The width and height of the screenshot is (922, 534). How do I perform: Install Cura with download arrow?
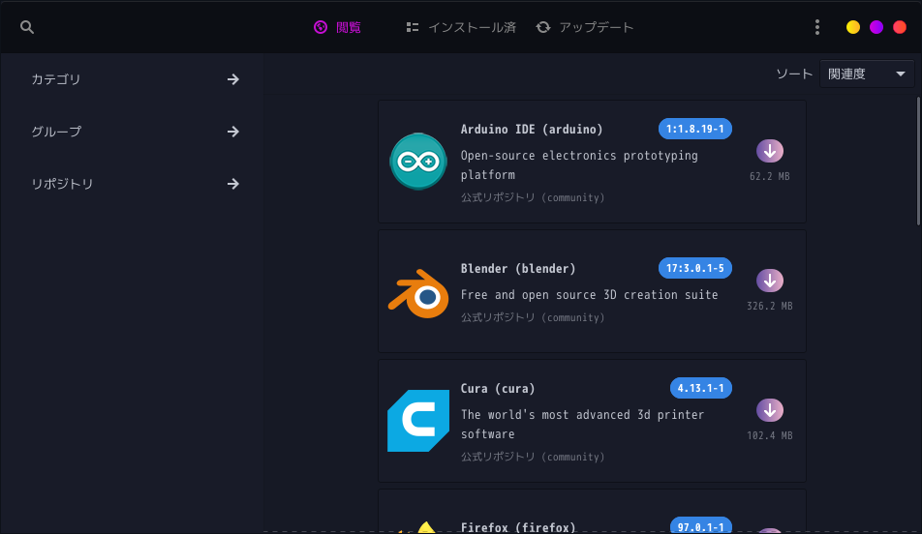770,410
